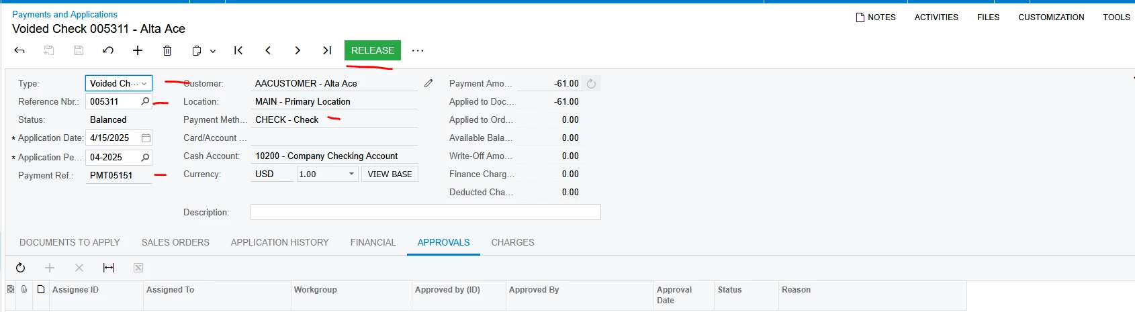
Task: Open the FINANCIAL tab
Action: [373, 242]
